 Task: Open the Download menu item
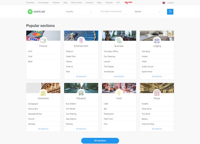click(30, 3)
